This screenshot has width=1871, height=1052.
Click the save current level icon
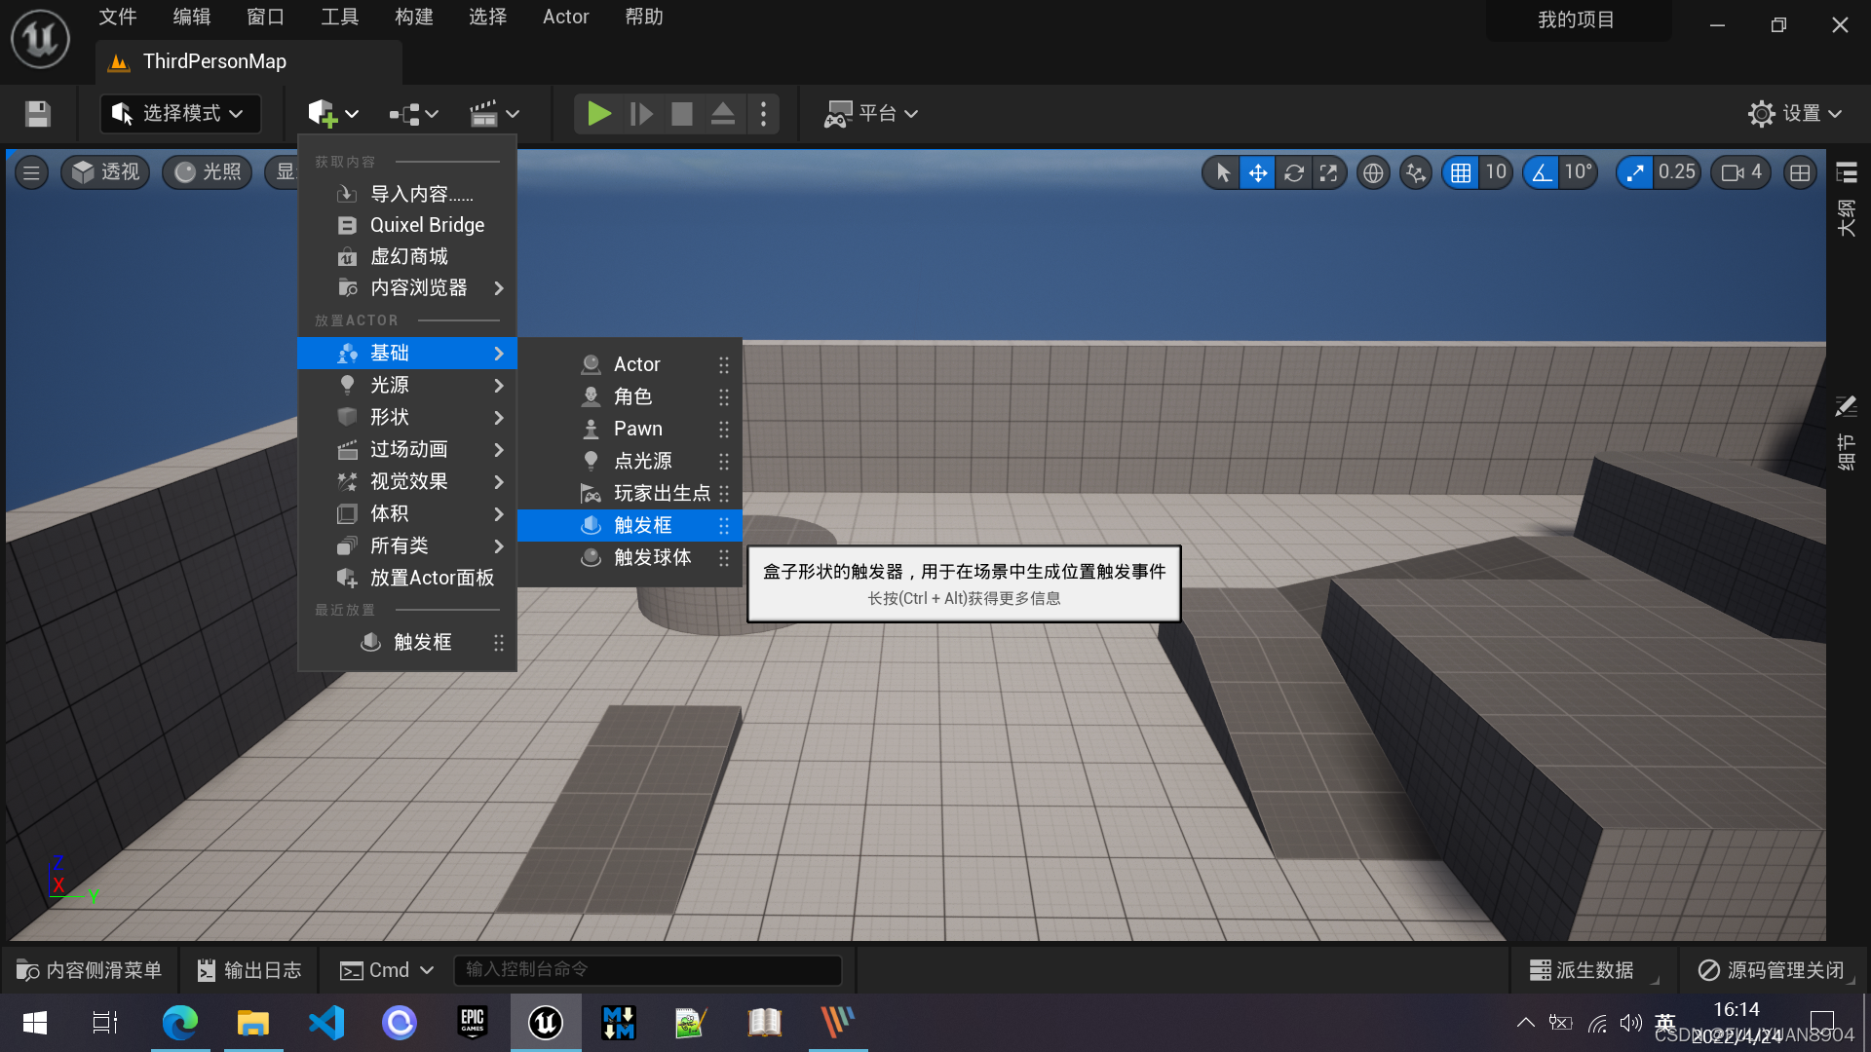(x=38, y=114)
